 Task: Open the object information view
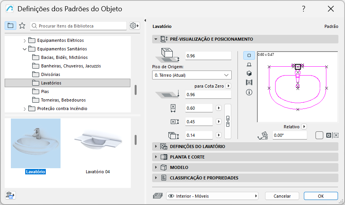click(249, 92)
